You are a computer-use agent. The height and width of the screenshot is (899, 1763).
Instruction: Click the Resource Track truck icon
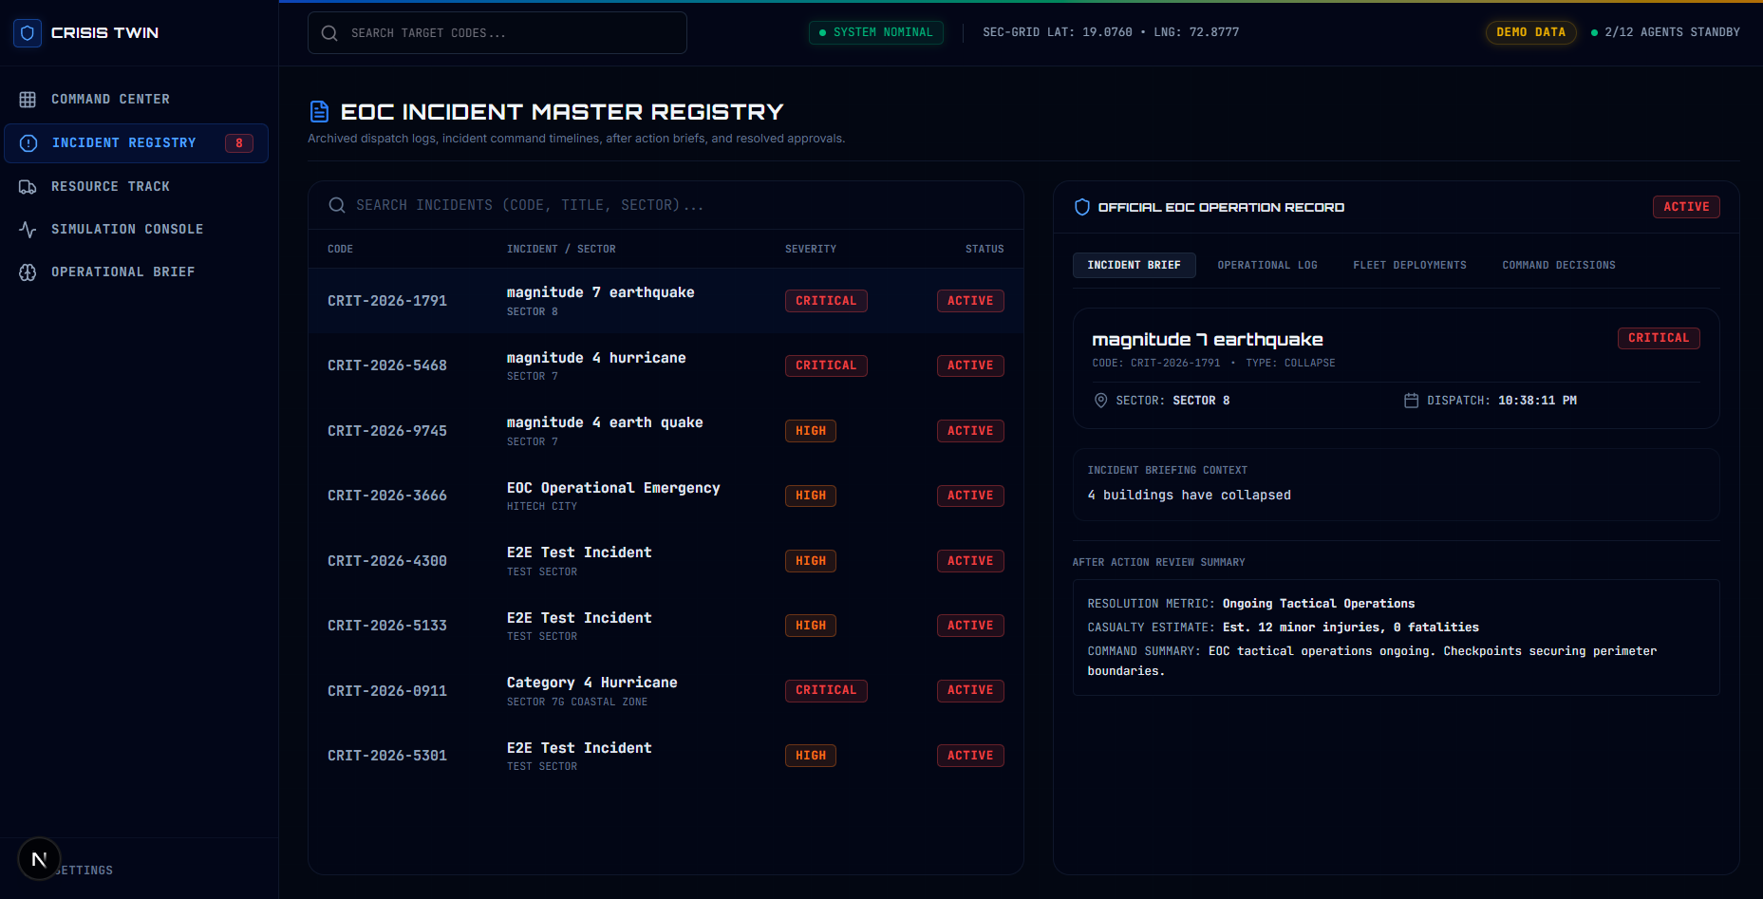(28, 187)
